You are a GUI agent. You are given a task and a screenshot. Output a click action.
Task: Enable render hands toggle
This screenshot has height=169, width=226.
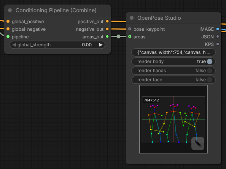tap(173, 71)
